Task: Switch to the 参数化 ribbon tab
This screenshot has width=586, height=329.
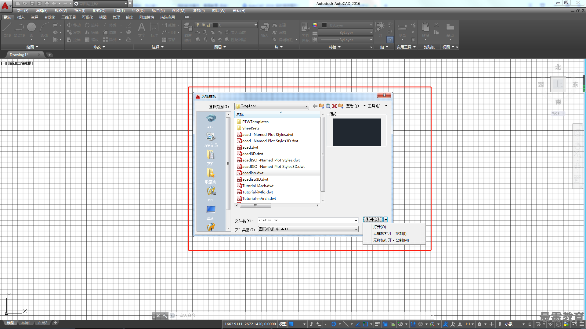Action: pyautogui.click(x=50, y=17)
